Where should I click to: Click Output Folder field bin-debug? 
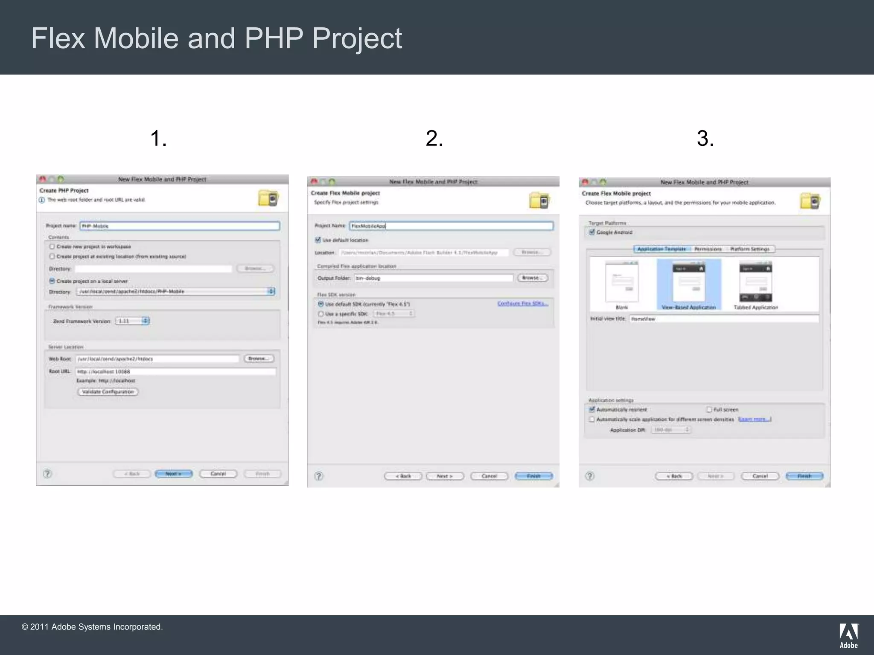click(x=434, y=278)
